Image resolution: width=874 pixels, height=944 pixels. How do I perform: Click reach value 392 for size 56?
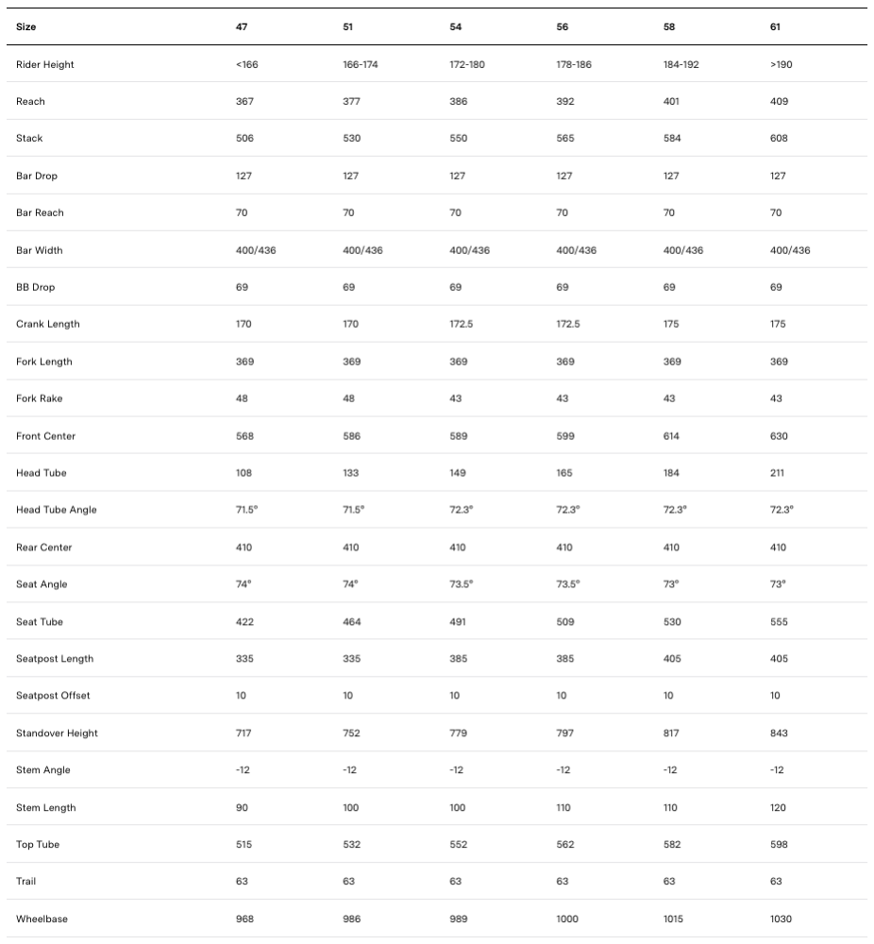coord(565,101)
